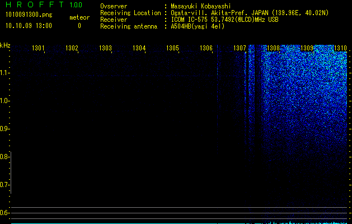This screenshot has height=224, width=352.
Task: Click the 1304 time marker
Action: click(x=139, y=48)
